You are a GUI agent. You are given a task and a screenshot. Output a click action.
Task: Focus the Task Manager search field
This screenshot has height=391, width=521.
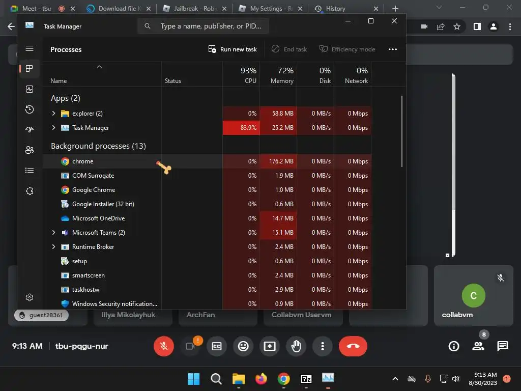point(203,26)
